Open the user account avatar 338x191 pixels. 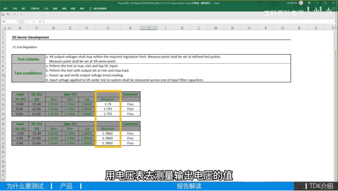point(301,3)
